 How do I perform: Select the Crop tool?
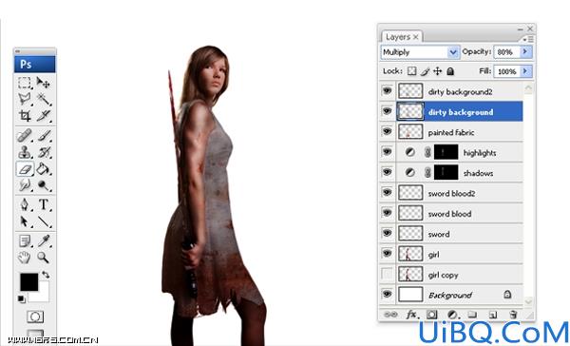pos(25,116)
